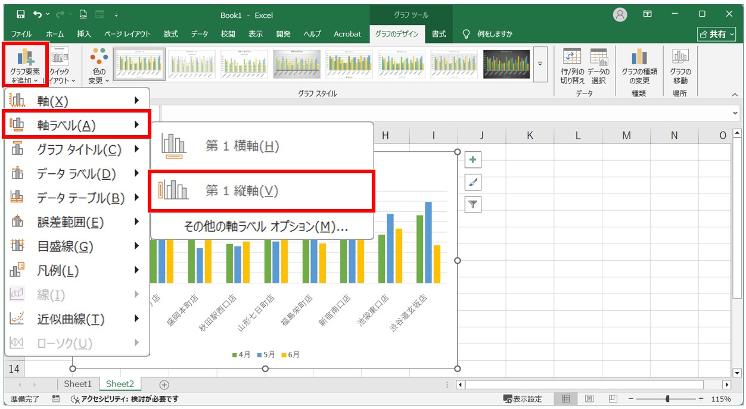Click the グラフの移動 move chart icon

coord(680,65)
